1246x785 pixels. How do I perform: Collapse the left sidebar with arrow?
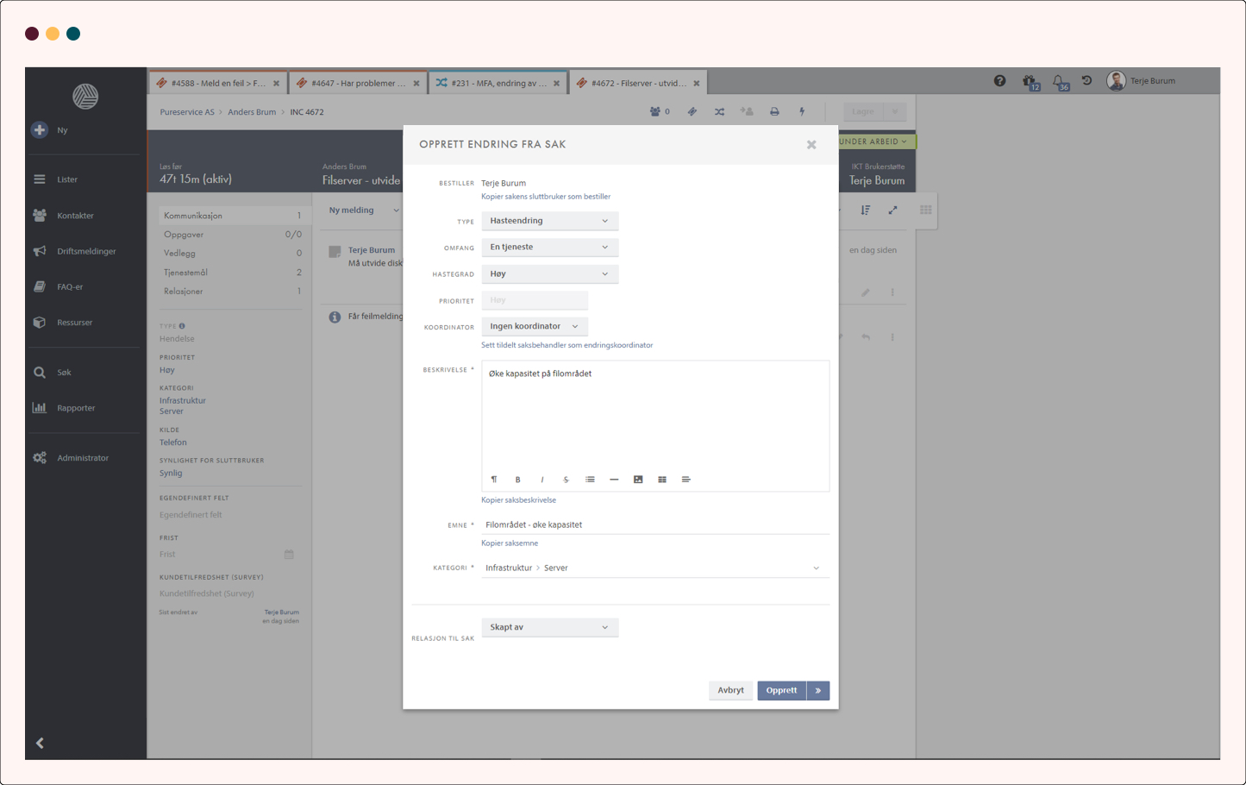(x=40, y=743)
